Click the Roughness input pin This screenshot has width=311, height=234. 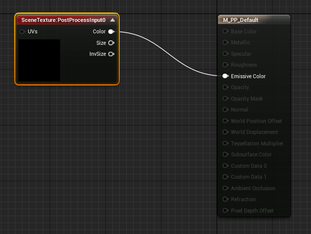pyautogui.click(x=226, y=65)
